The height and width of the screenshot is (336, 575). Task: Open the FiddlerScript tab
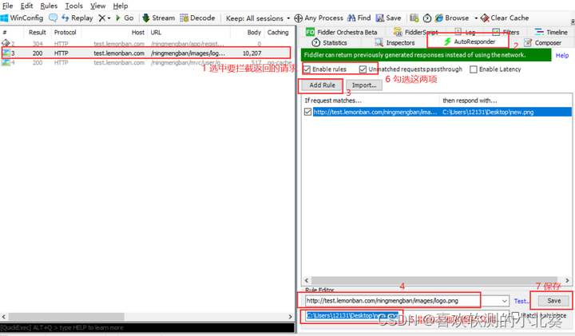(416, 32)
